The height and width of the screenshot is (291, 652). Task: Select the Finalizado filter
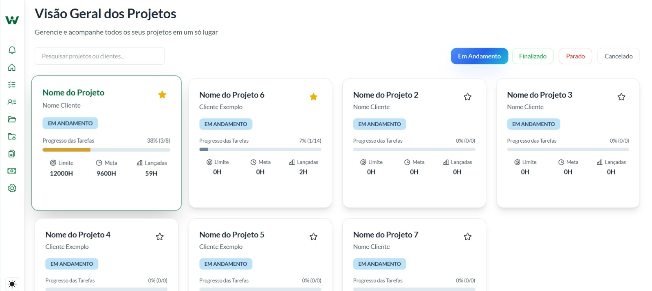point(533,56)
